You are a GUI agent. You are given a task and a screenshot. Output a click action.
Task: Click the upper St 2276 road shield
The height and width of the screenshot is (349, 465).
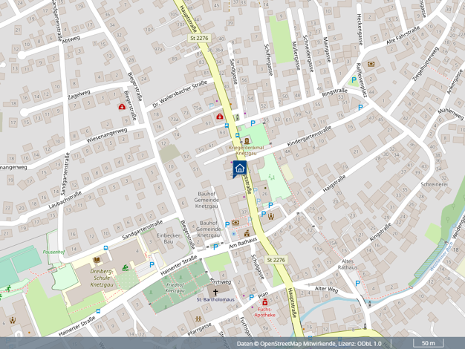tap(200, 38)
